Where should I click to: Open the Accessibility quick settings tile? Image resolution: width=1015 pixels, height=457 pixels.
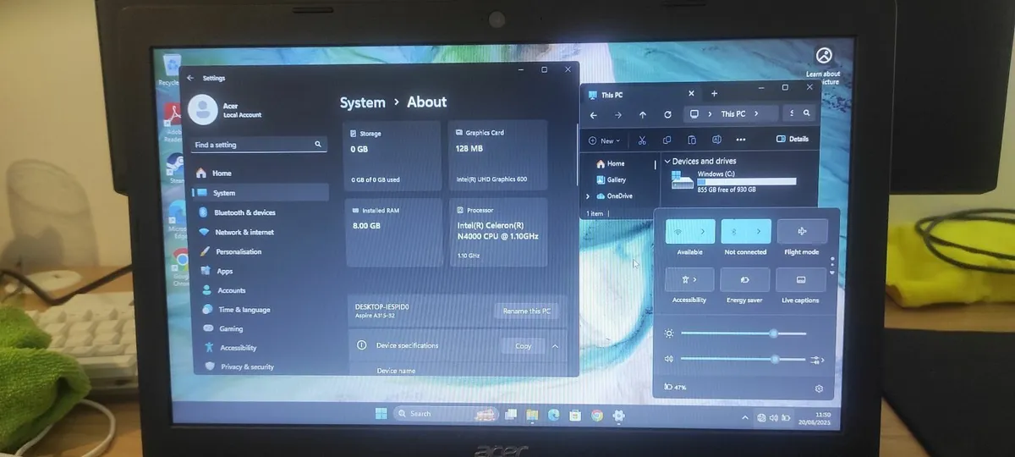click(689, 279)
